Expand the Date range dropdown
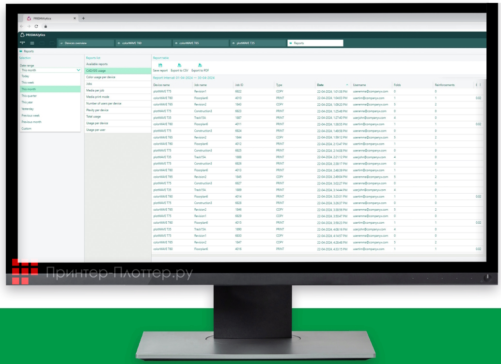501x364 pixels. click(x=50, y=70)
